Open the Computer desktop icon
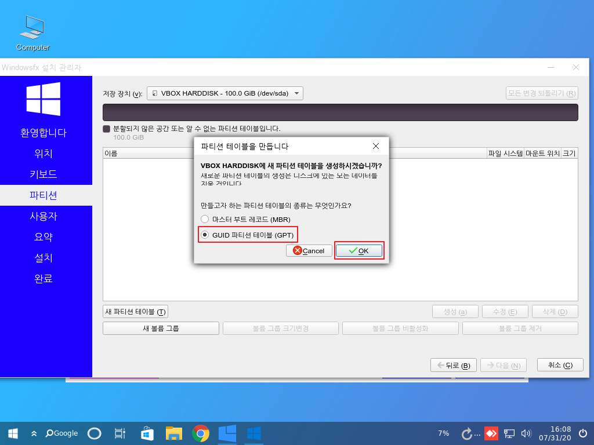Screen dimensions: 594x445 point(33,33)
